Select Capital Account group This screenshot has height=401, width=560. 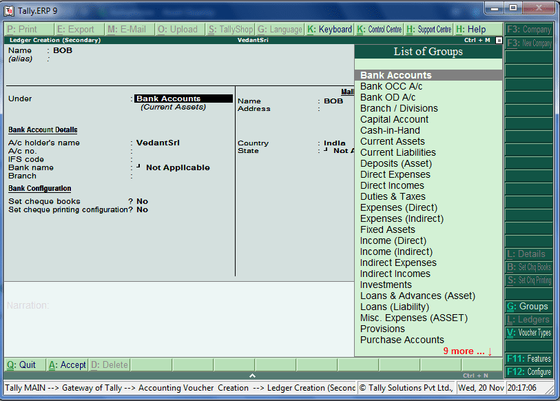(x=428, y=120)
